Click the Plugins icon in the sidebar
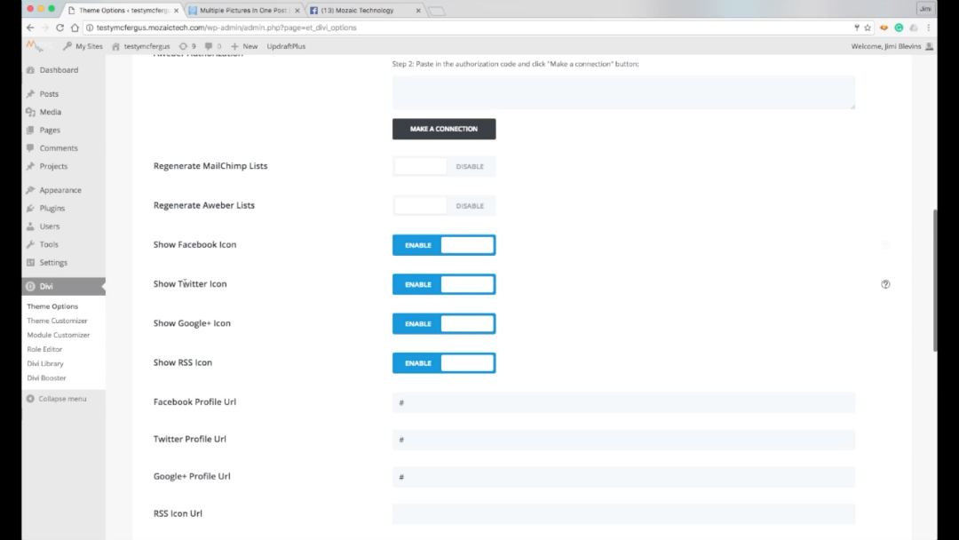 (28, 208)
